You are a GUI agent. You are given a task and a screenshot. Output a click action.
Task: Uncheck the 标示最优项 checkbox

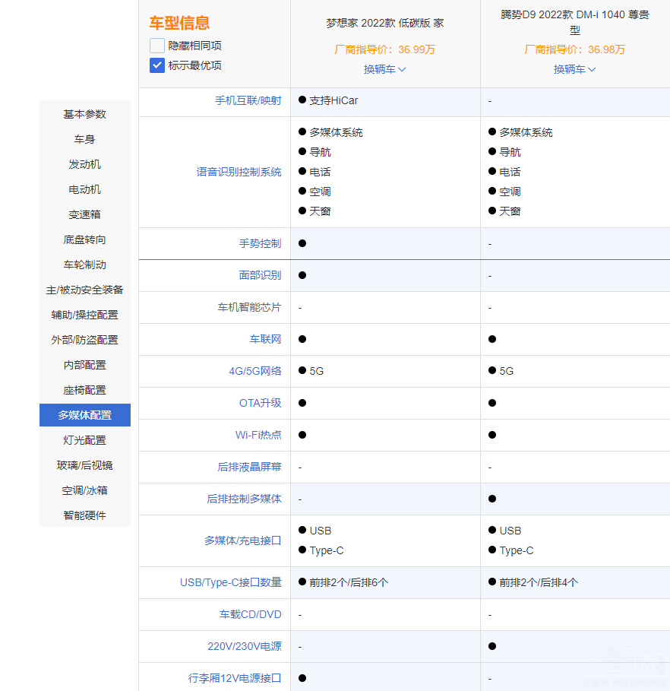157,65
